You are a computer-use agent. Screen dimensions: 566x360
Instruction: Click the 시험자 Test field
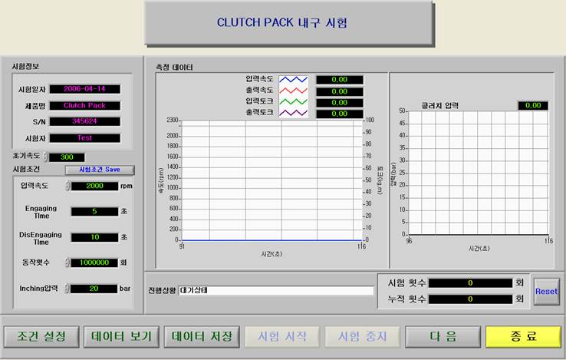85,138
